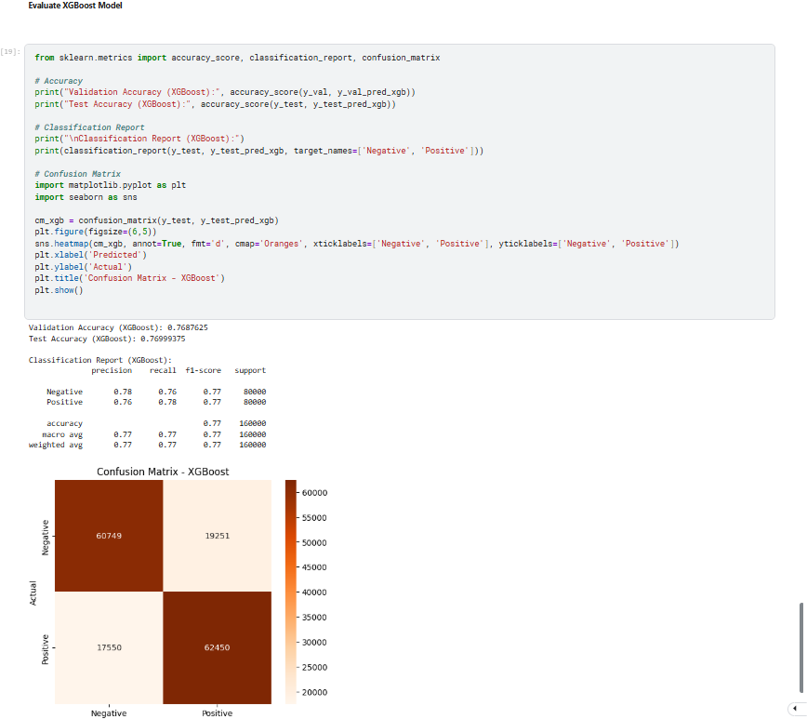807x719 pixels.
Task: Click the "Negative" x-axis tick label under the heatmap
Action: [109, 713]
